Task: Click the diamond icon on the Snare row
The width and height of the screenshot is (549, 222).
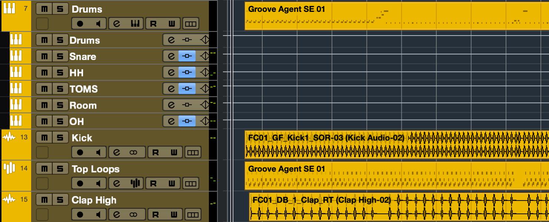Action: [x=204, y=56]
